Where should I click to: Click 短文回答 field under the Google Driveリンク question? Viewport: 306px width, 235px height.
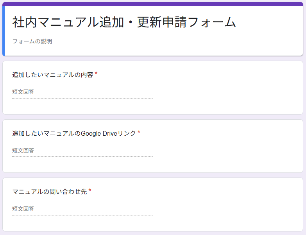pyautogui.click(x=82, y=151)
